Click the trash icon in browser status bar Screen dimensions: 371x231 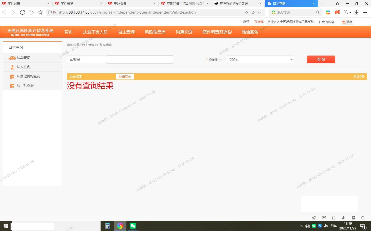point(334,218)
